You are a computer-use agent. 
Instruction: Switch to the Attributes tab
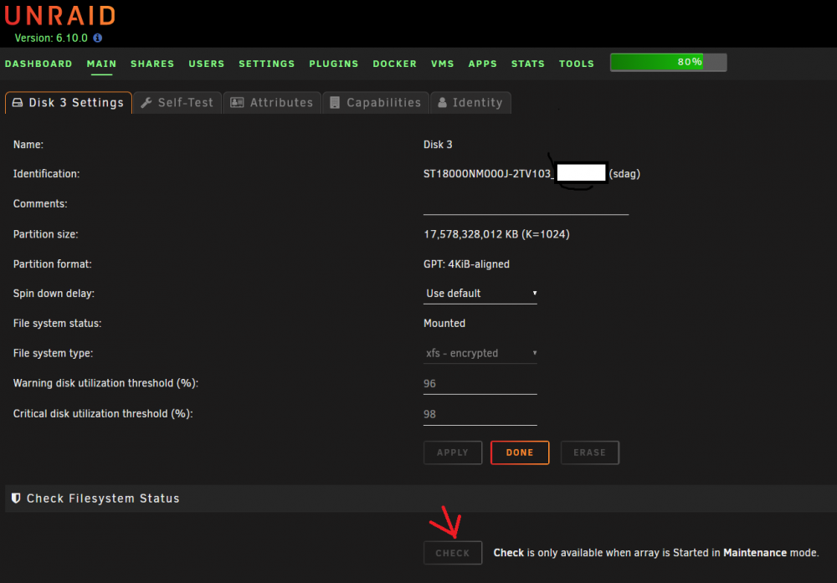click(x=272, y=102)
